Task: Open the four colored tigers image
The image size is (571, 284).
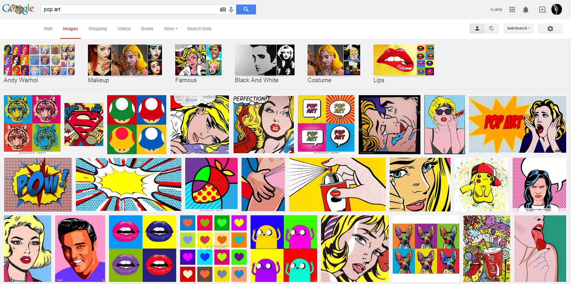Action: coord(32,125)
